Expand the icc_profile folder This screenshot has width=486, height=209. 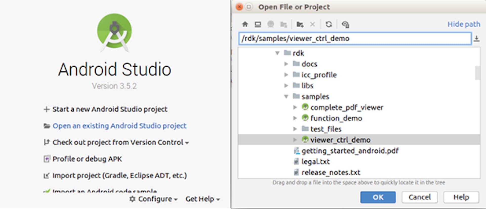tap(286, 75)
